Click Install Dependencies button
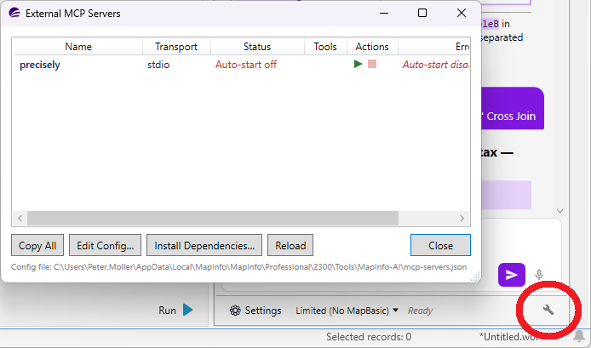Image resolution: width=591 pixels, height=348 pixels. pos(204,245)
